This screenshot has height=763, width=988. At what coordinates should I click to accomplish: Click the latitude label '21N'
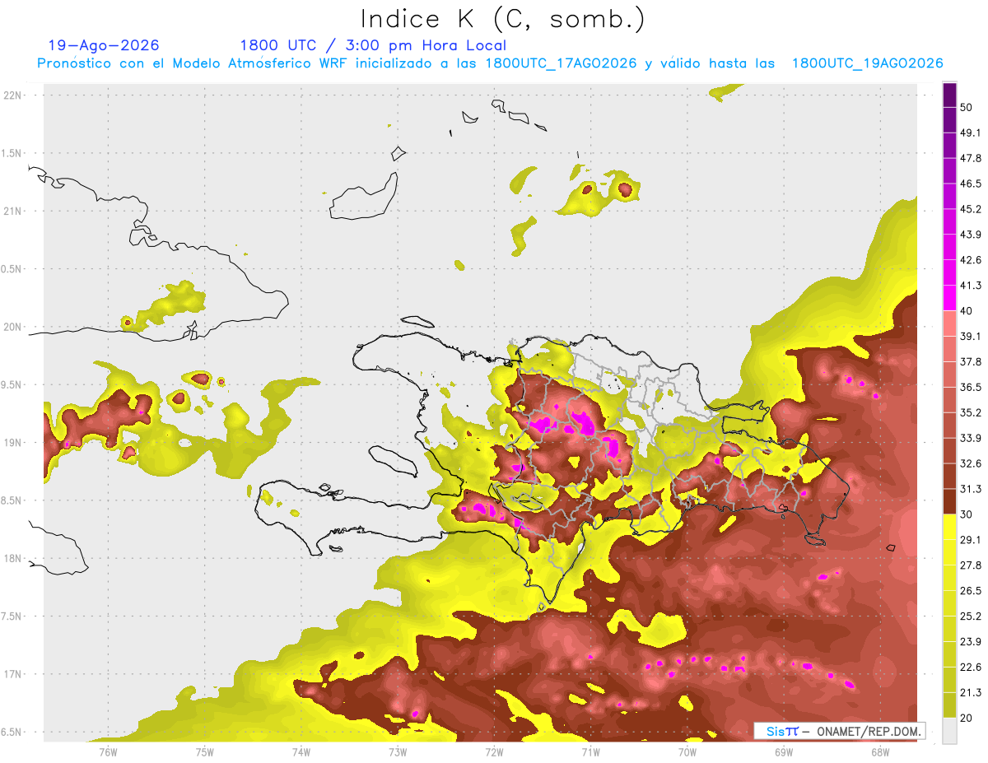pos(14,211)
